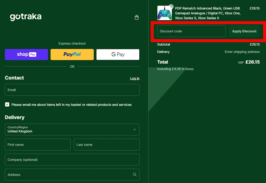Focus the Email input field

tap(72, 90)
